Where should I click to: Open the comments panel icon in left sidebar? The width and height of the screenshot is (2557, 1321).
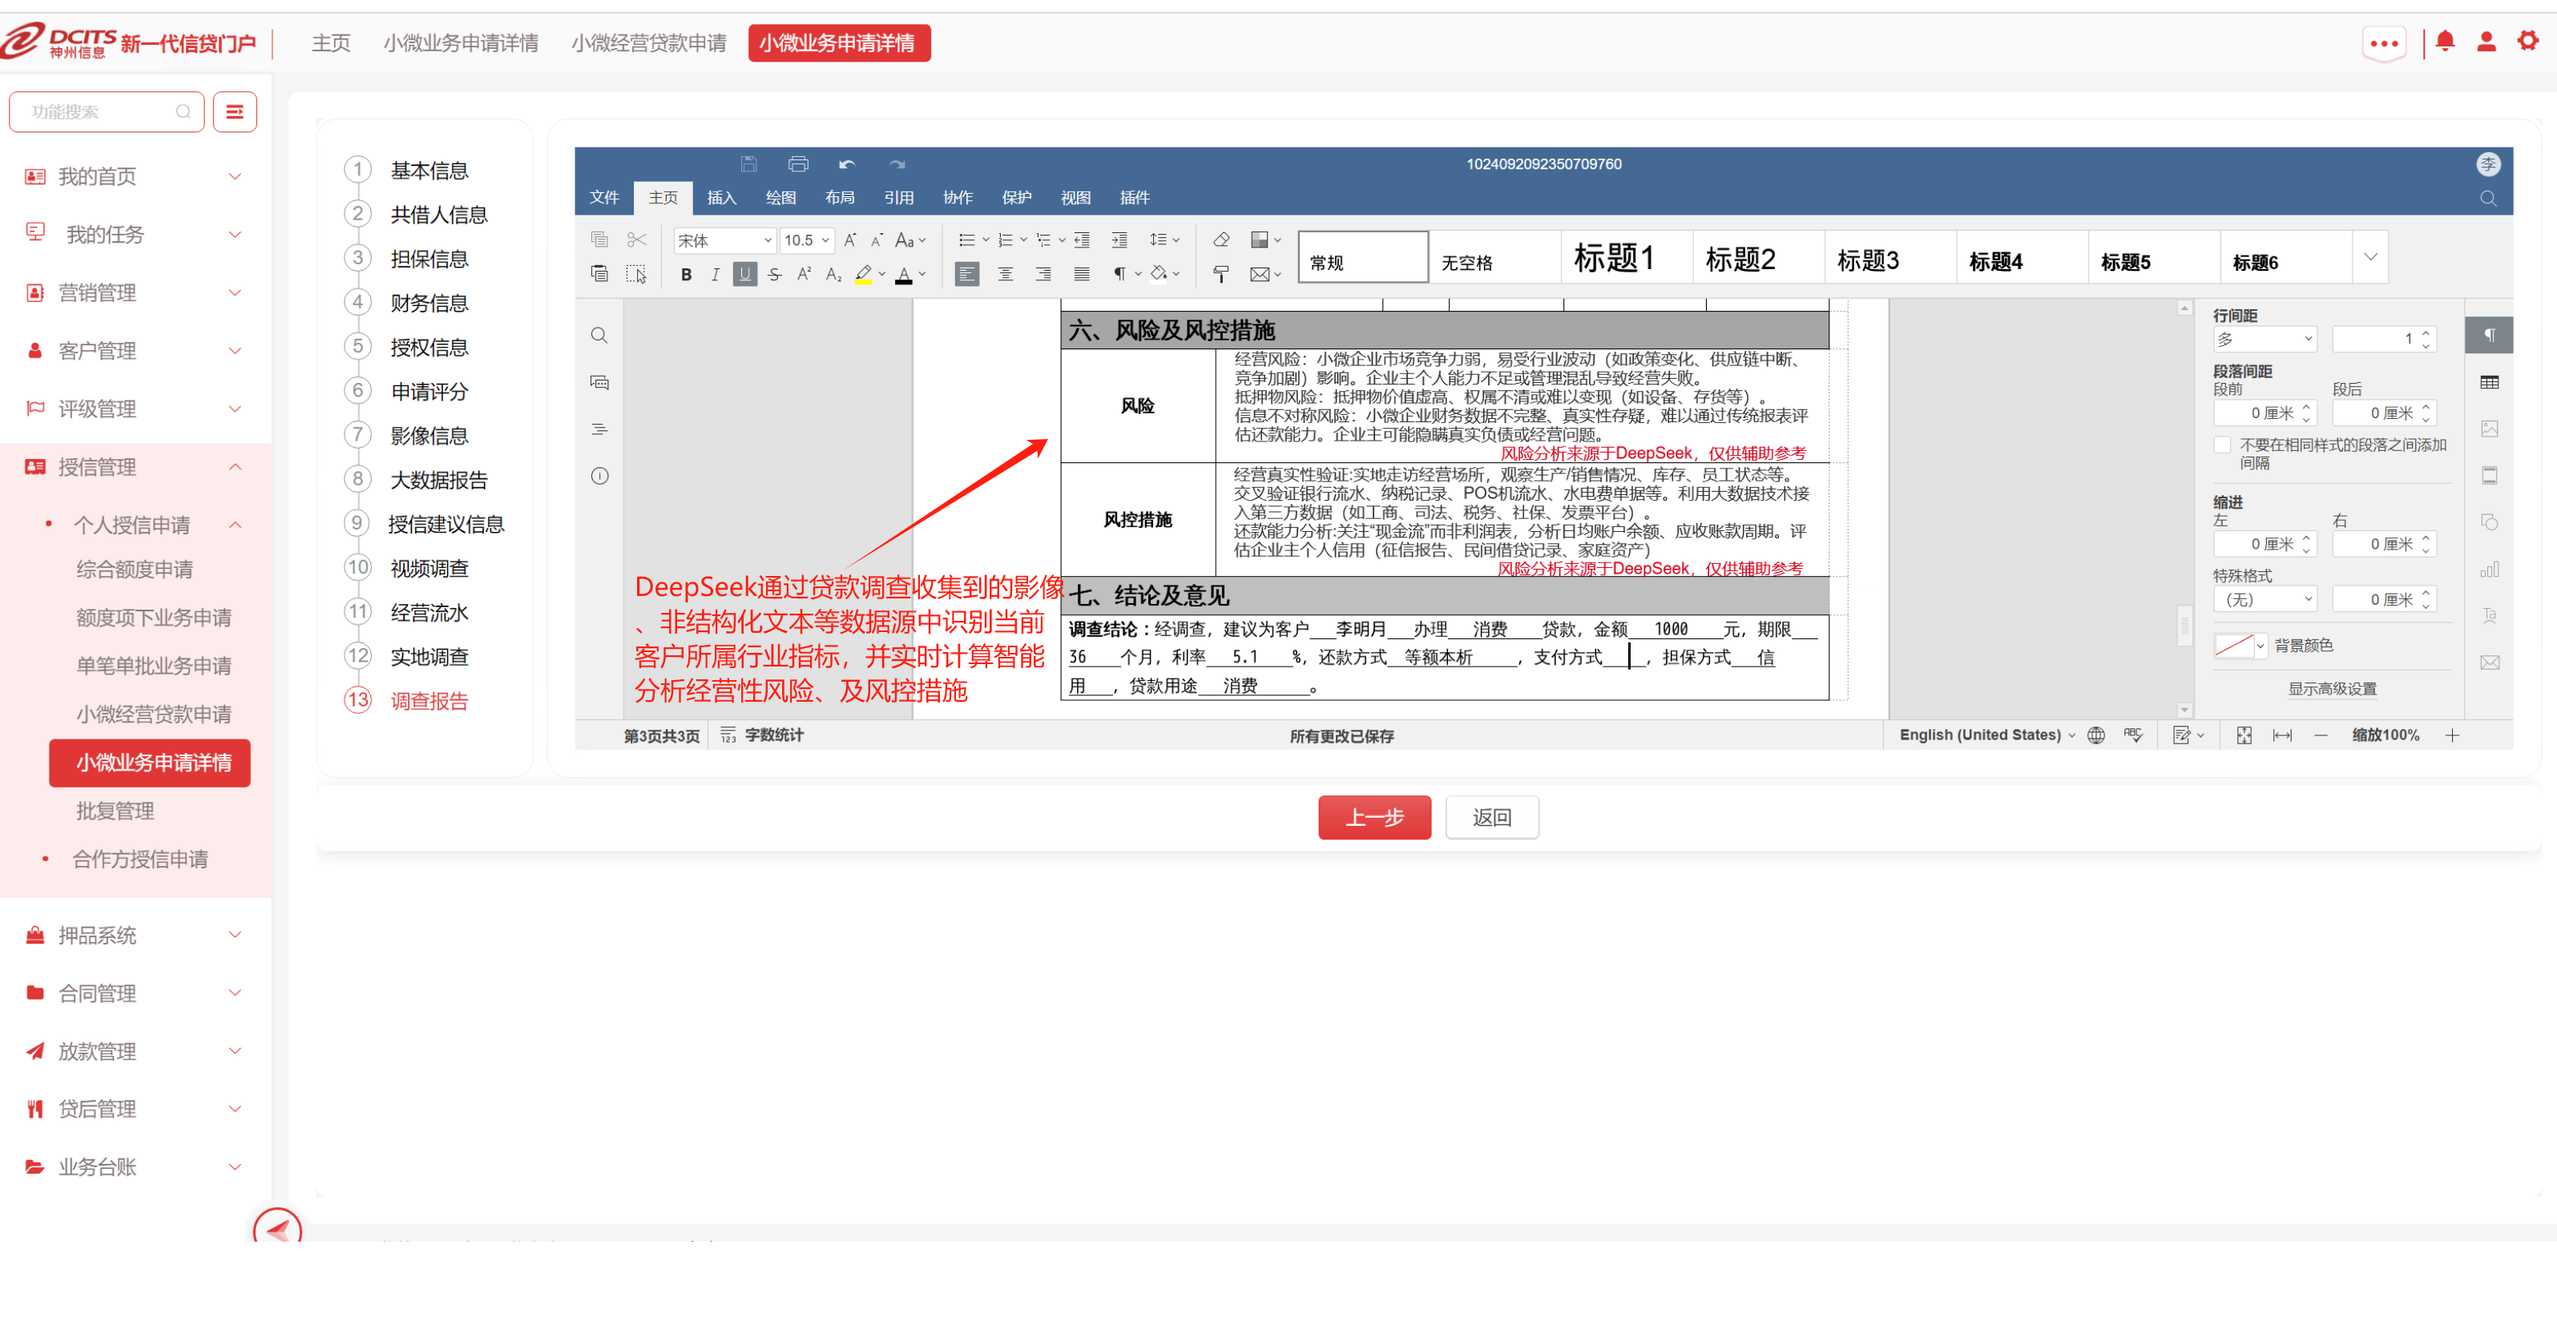599,382
